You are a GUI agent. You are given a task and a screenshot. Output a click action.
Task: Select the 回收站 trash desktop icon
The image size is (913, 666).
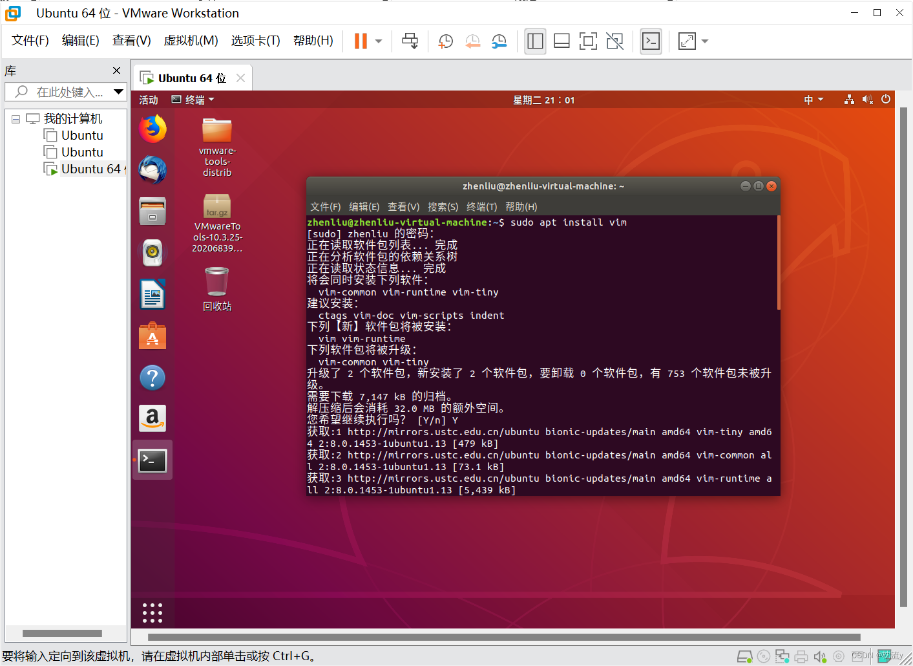click(x=217, y=290)
